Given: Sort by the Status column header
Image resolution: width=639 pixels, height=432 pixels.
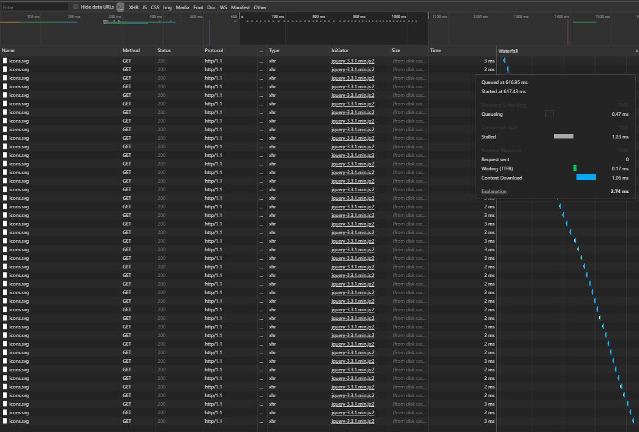Looking at the screenshot, I should click(x=180, y=50).
